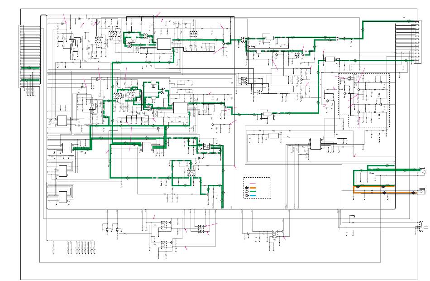Click the hollow outlined arrow in the legend
The image size is (430, 281).
pos(247,191)
